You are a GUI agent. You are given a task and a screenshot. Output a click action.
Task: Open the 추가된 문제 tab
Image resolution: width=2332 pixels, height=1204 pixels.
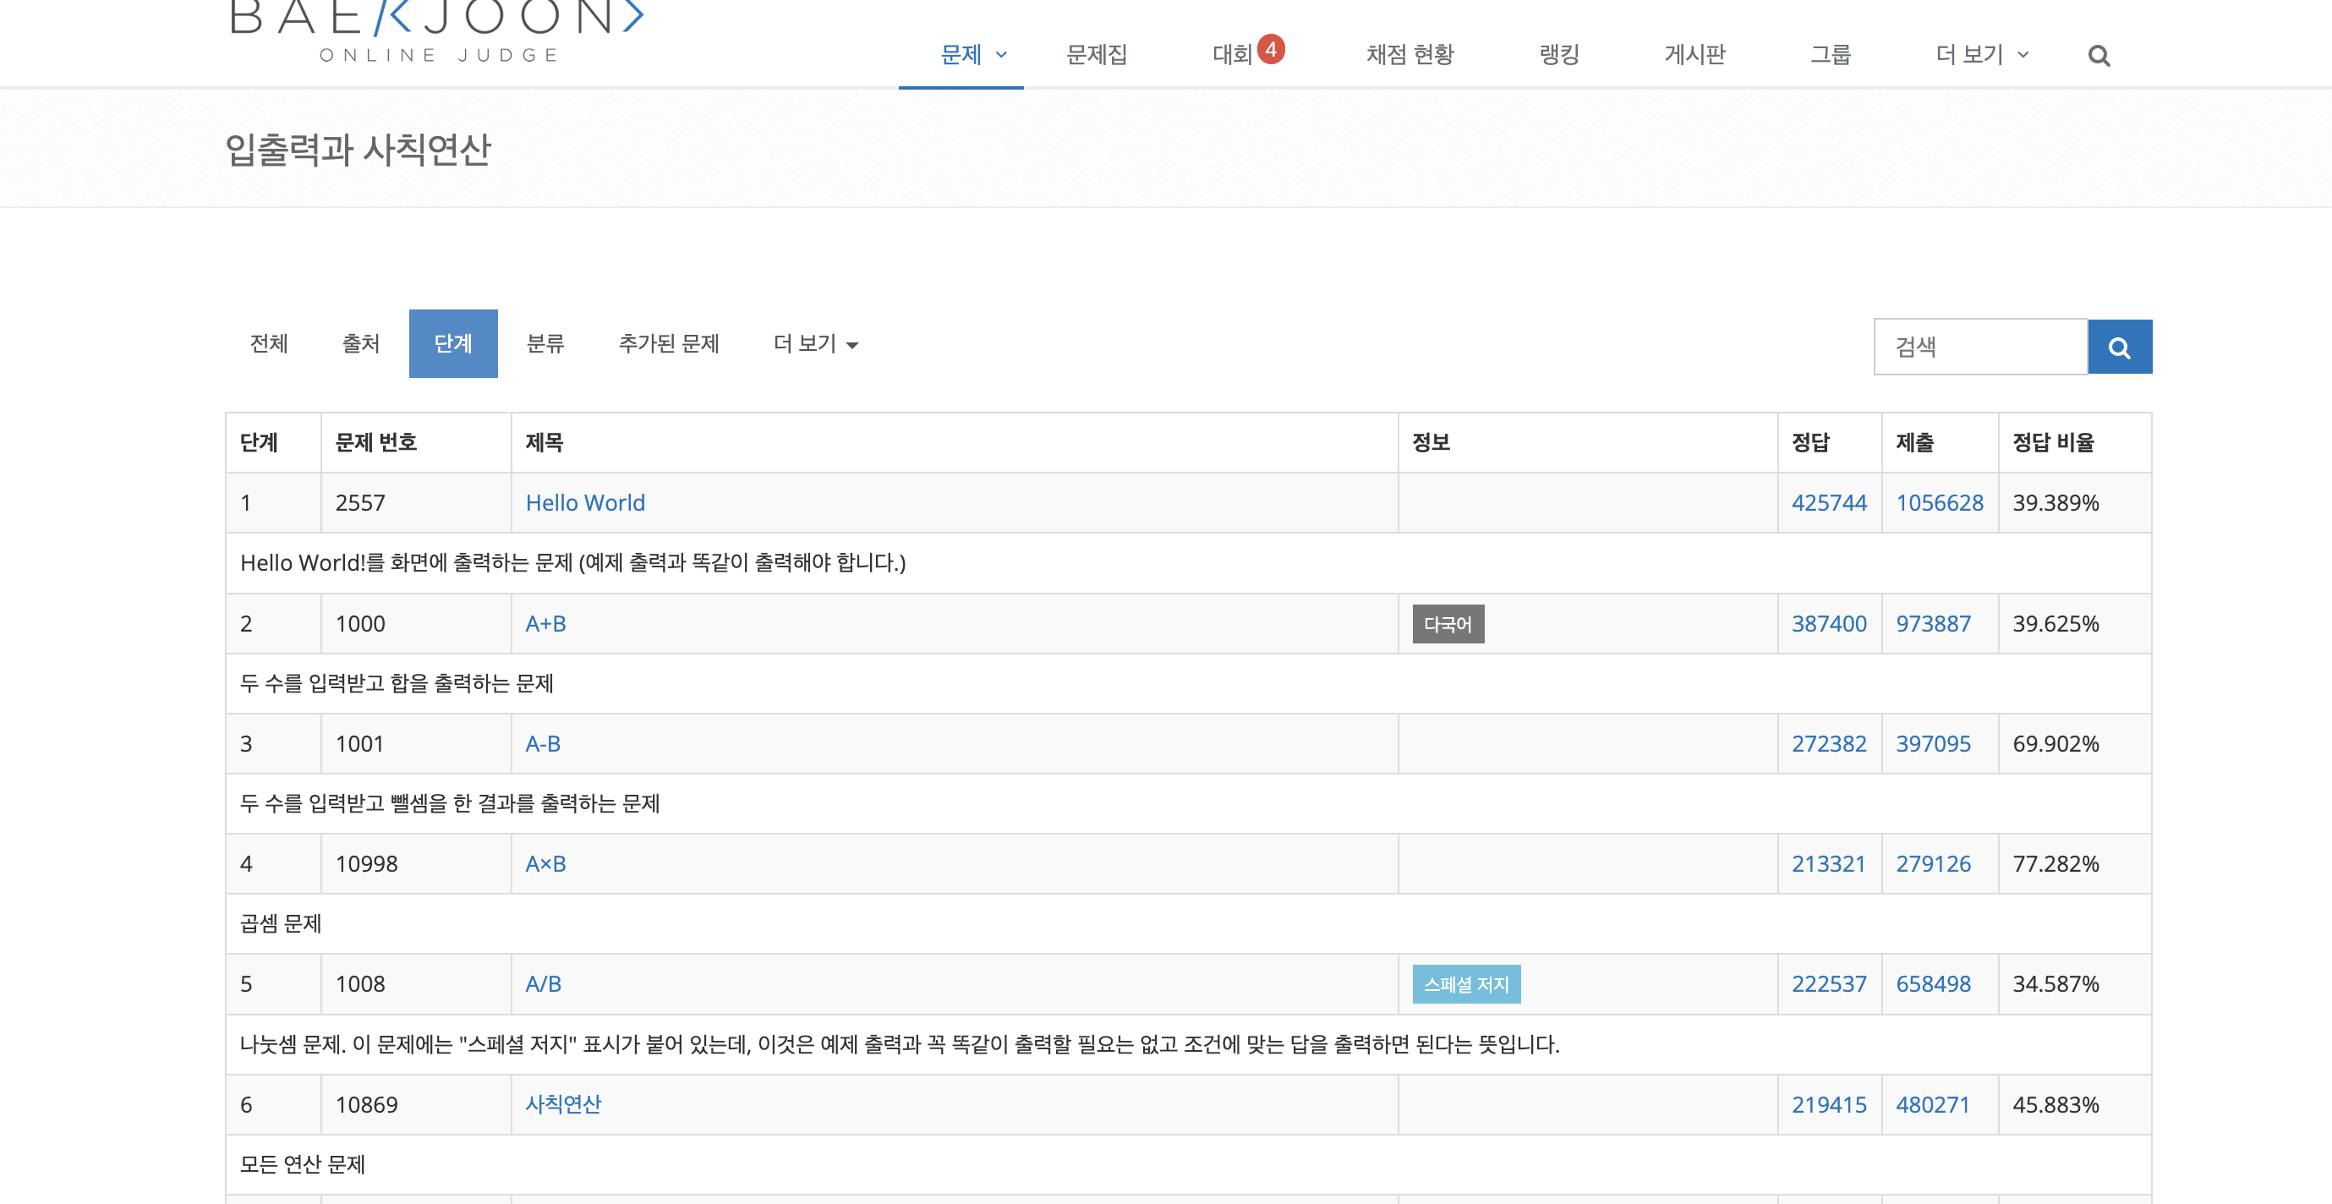pyautogui.click(x=668, y=344)
